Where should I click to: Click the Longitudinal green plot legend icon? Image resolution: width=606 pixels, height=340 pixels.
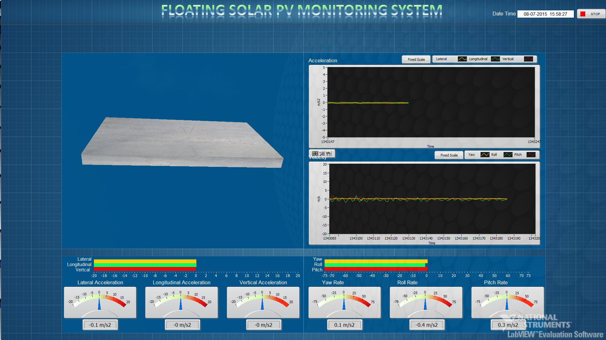click(x=495, y=59)
